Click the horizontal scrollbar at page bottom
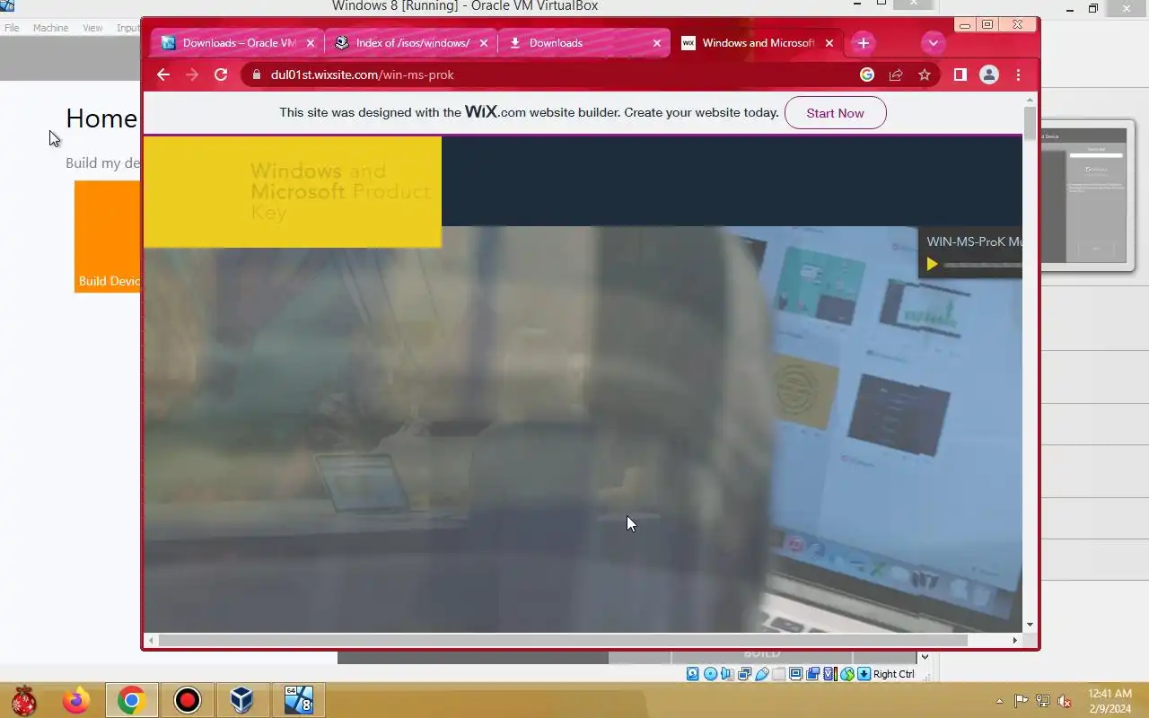This screenshot has width=1149, height=718. click(563, 640)
